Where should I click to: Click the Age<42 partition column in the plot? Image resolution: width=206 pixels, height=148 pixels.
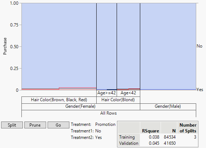click(128, 46)
